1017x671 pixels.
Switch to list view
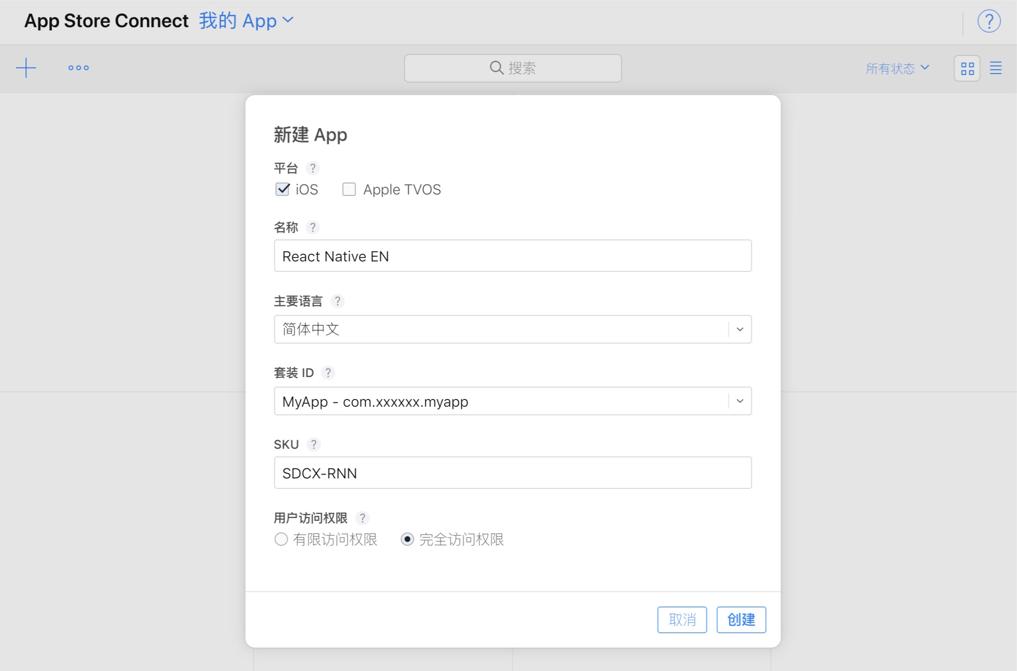tap(995, 68)
